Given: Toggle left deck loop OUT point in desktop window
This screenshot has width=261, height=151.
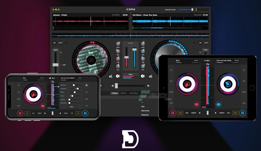Looking at the screenshot, I should point(61,43).
